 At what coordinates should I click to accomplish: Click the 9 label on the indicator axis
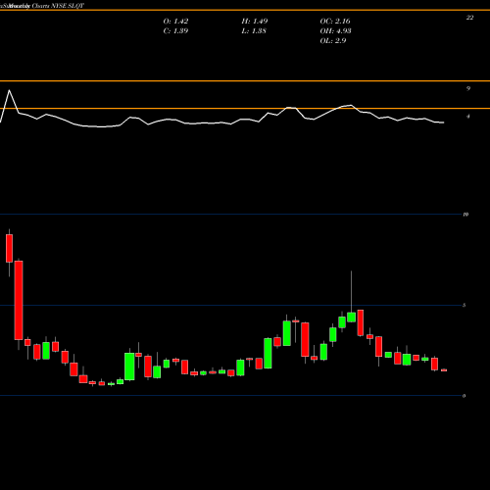468,88
